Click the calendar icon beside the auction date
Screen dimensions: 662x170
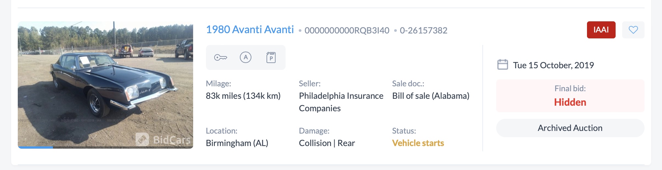point(502,65)
